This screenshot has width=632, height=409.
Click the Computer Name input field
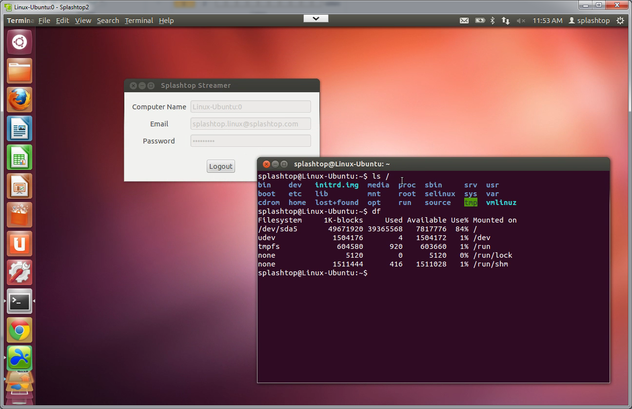(x=251, y=107)
